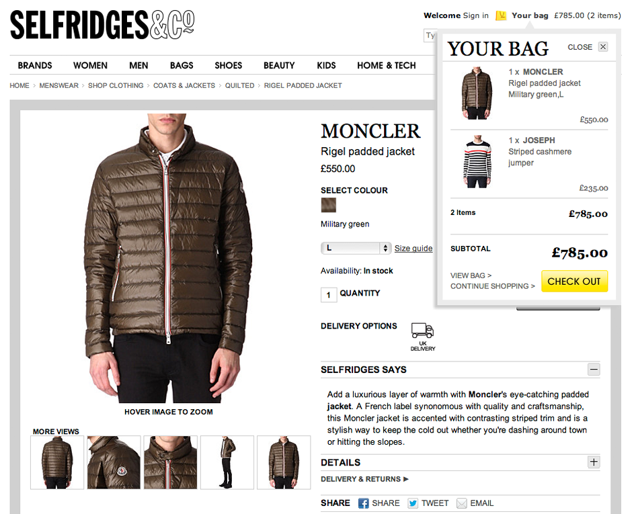Screen dimensions: 632x514
Task: Open the Size guide link
Action: pos(413,248)
